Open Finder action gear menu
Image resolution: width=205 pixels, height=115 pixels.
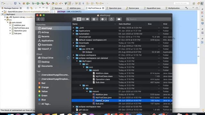[103, 19]
